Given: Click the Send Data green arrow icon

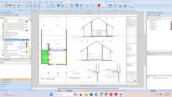Looking at the screenshot, I should tap(81, 5).
